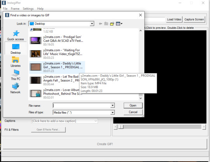
Task: Click the 'Prodigal Son' Cast Q&A file name text
Action: click(x=63, y=39)
